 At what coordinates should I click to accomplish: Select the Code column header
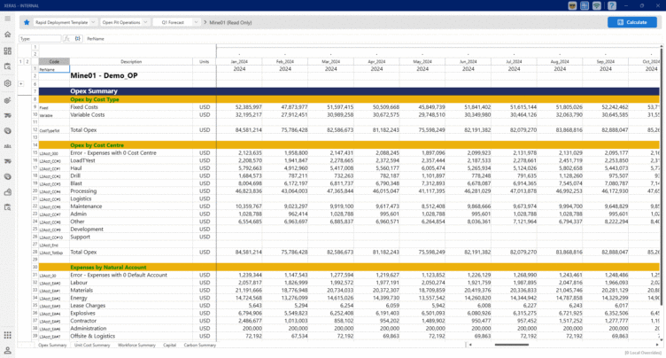(x=54, y=62)
